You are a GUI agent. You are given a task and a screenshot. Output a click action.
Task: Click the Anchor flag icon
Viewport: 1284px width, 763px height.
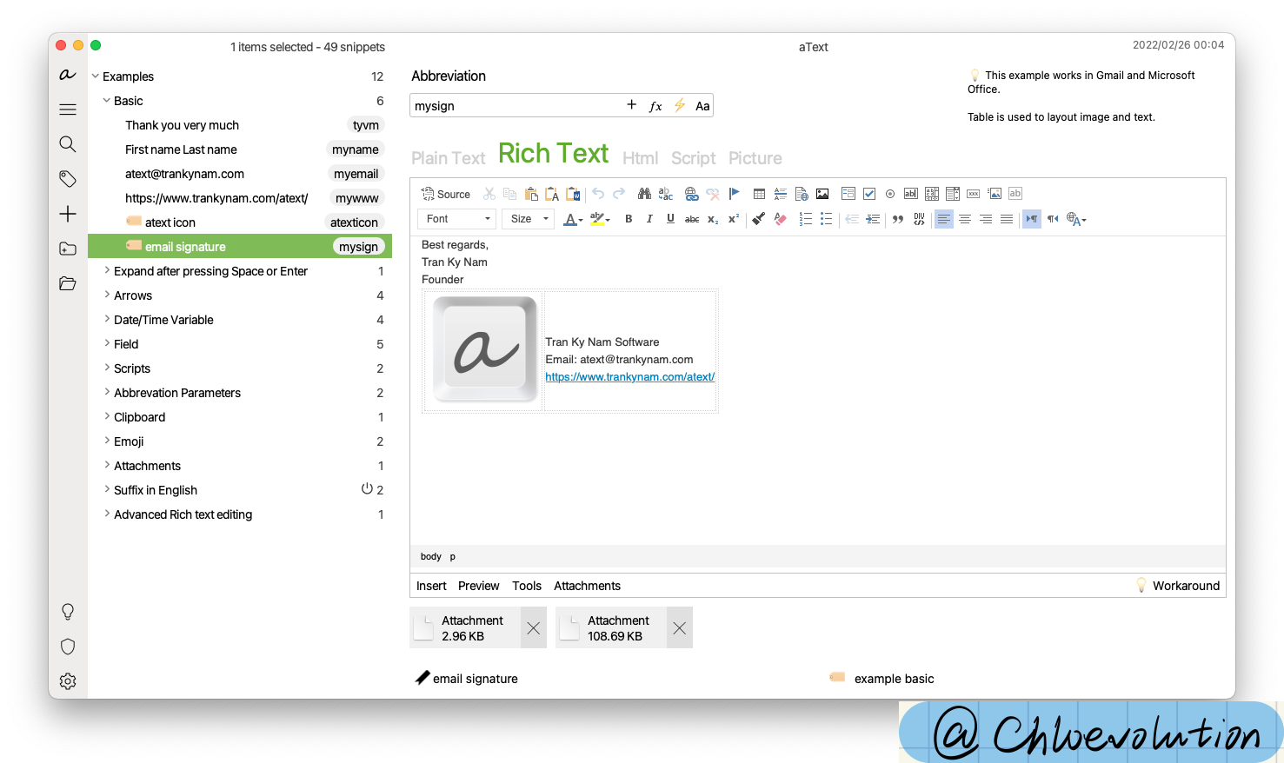pyautogui.click(x=734, y=194)
